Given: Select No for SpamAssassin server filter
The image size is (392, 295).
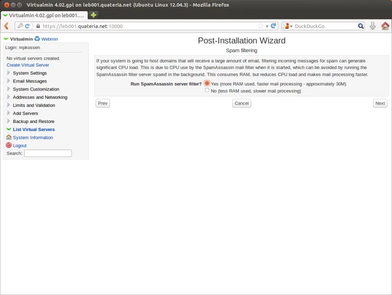Looking at the screenshot, I should (x=207, y=90).
